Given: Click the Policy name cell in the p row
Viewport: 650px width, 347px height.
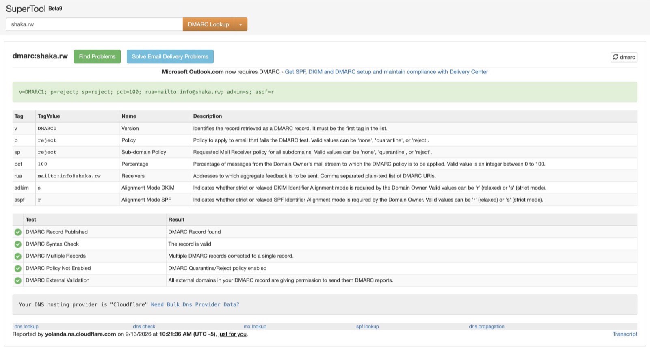Looking at the screenshot, I should [128, 140].
